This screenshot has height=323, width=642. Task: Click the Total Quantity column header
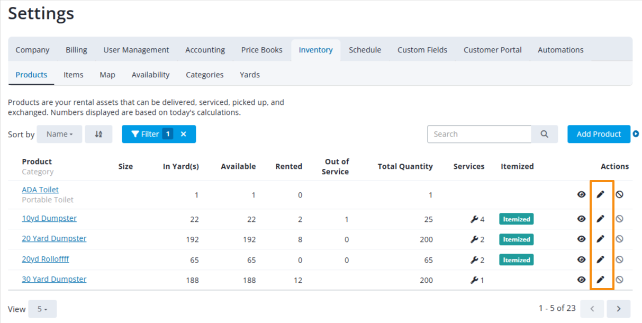[405, 166]
